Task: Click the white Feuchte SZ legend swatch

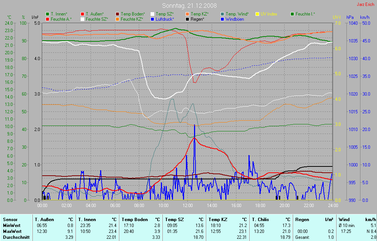Action: pyautogui.click(x=82, y=19)
